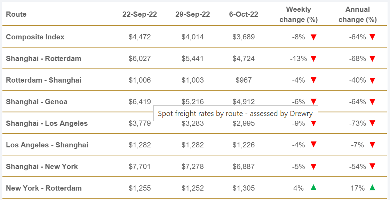The width and height of the screenshot is (390, 200).
Task: Click the red arrow beside Composite Index annual -64%
Action: pyautogui.click(x=372, y=37)
